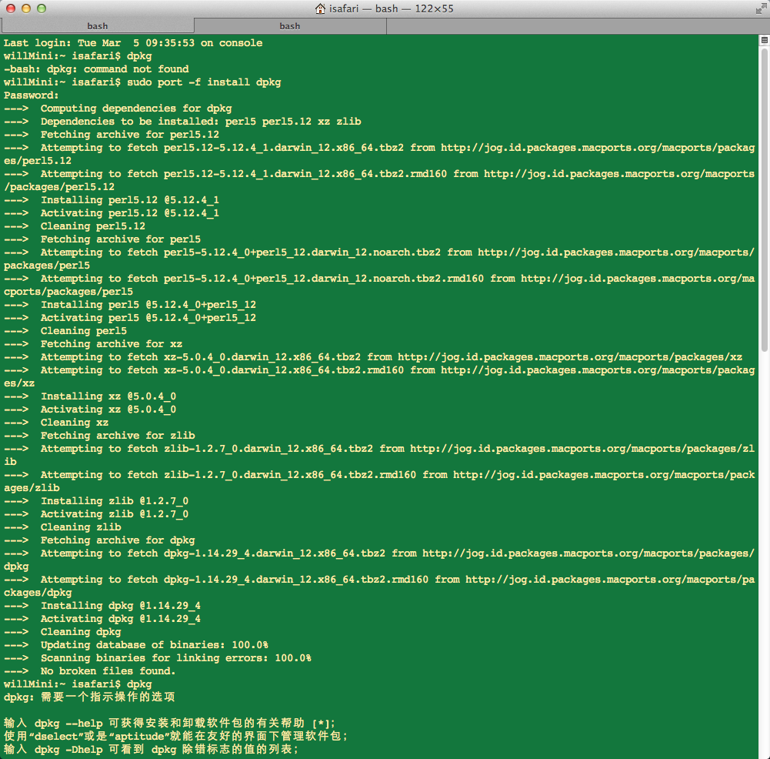The width and height of the screenshot is (770, 759).
Task: Switch to the first bash tab
Action: tap(97, 26)
